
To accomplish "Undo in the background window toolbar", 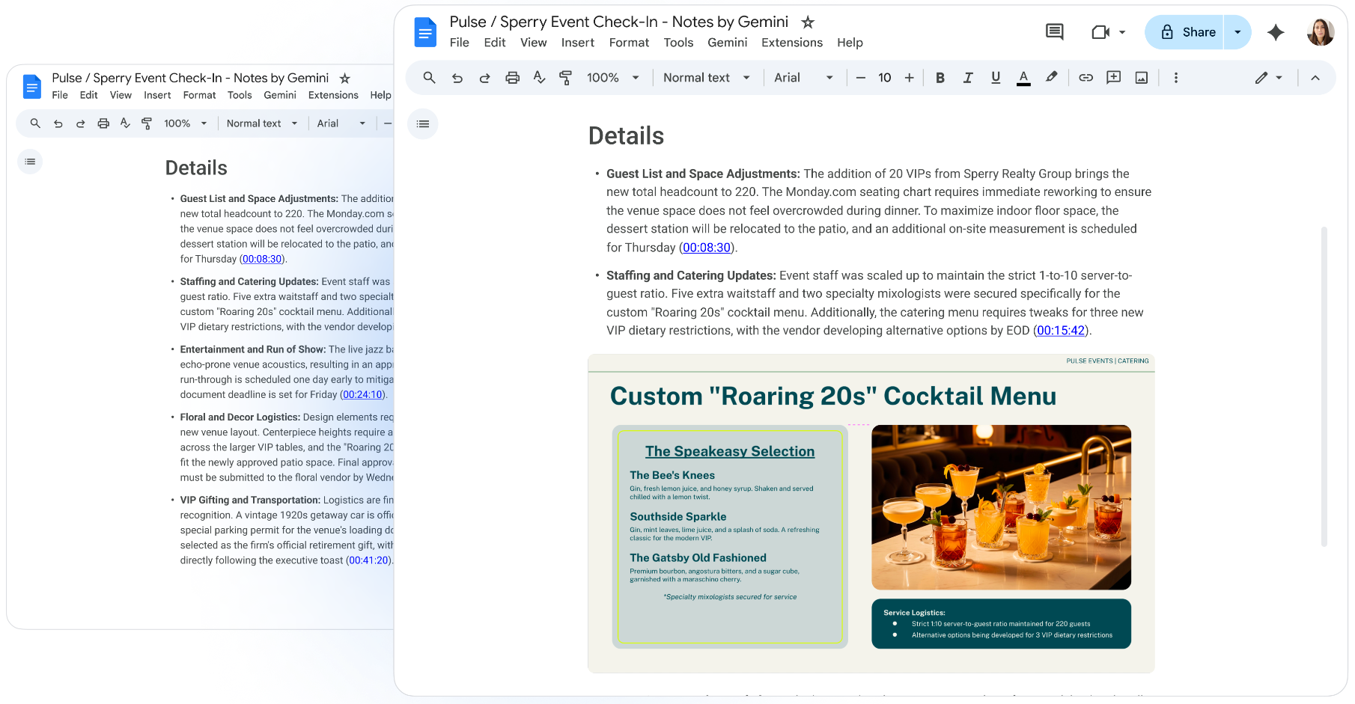I will 58,123.
